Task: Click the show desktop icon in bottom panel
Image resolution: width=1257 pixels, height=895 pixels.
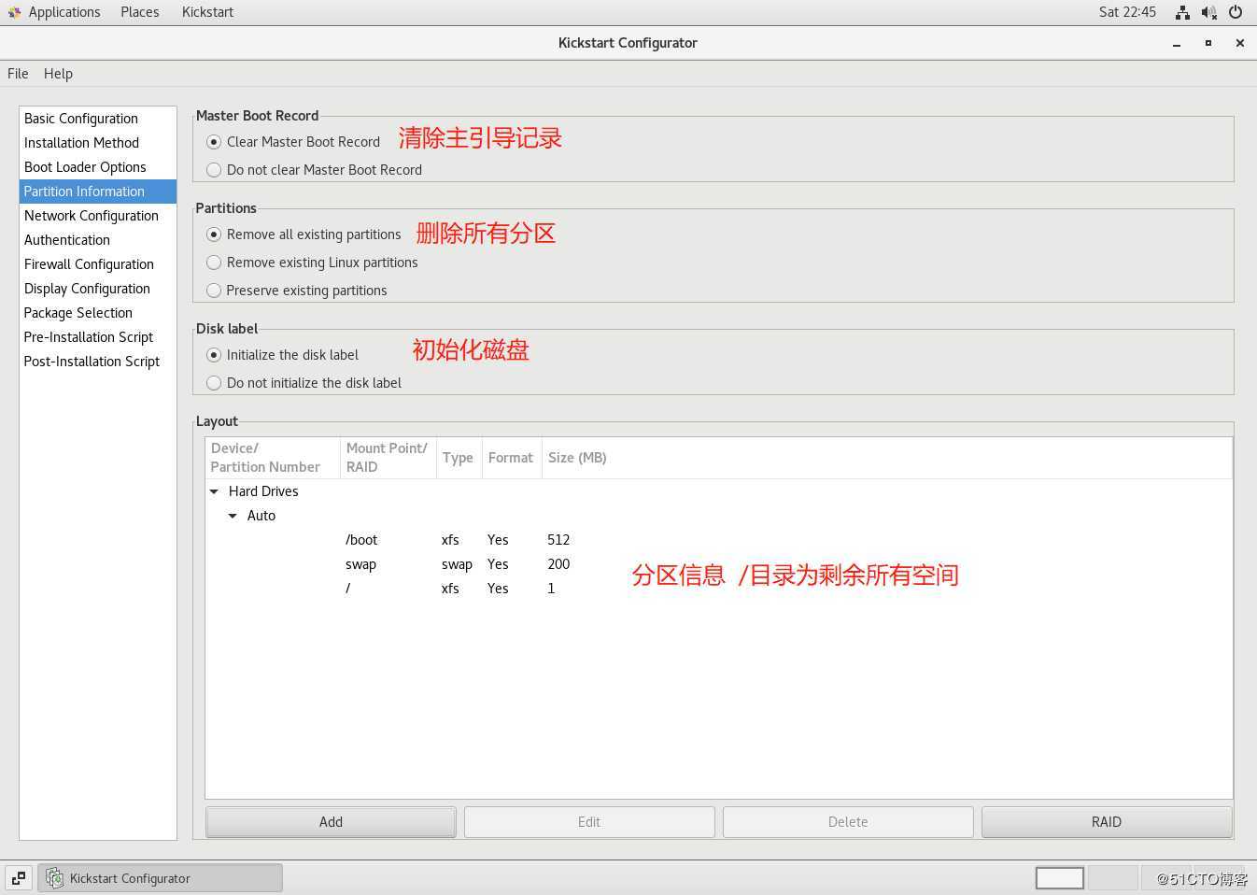Action: tap(19, 878)
